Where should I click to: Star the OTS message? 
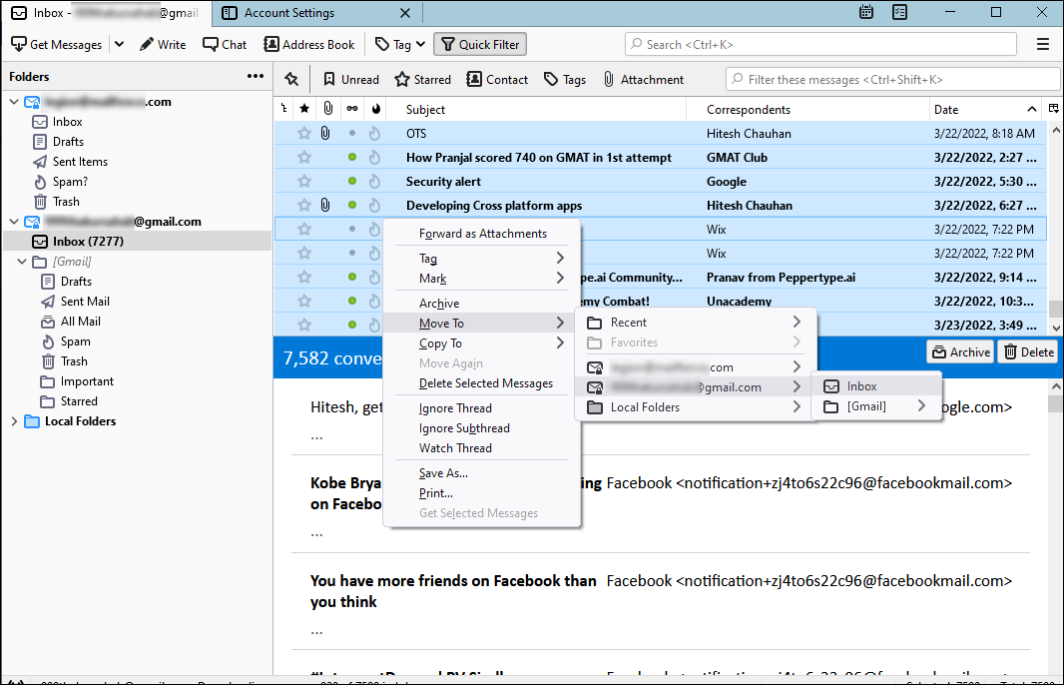[304, 133]
